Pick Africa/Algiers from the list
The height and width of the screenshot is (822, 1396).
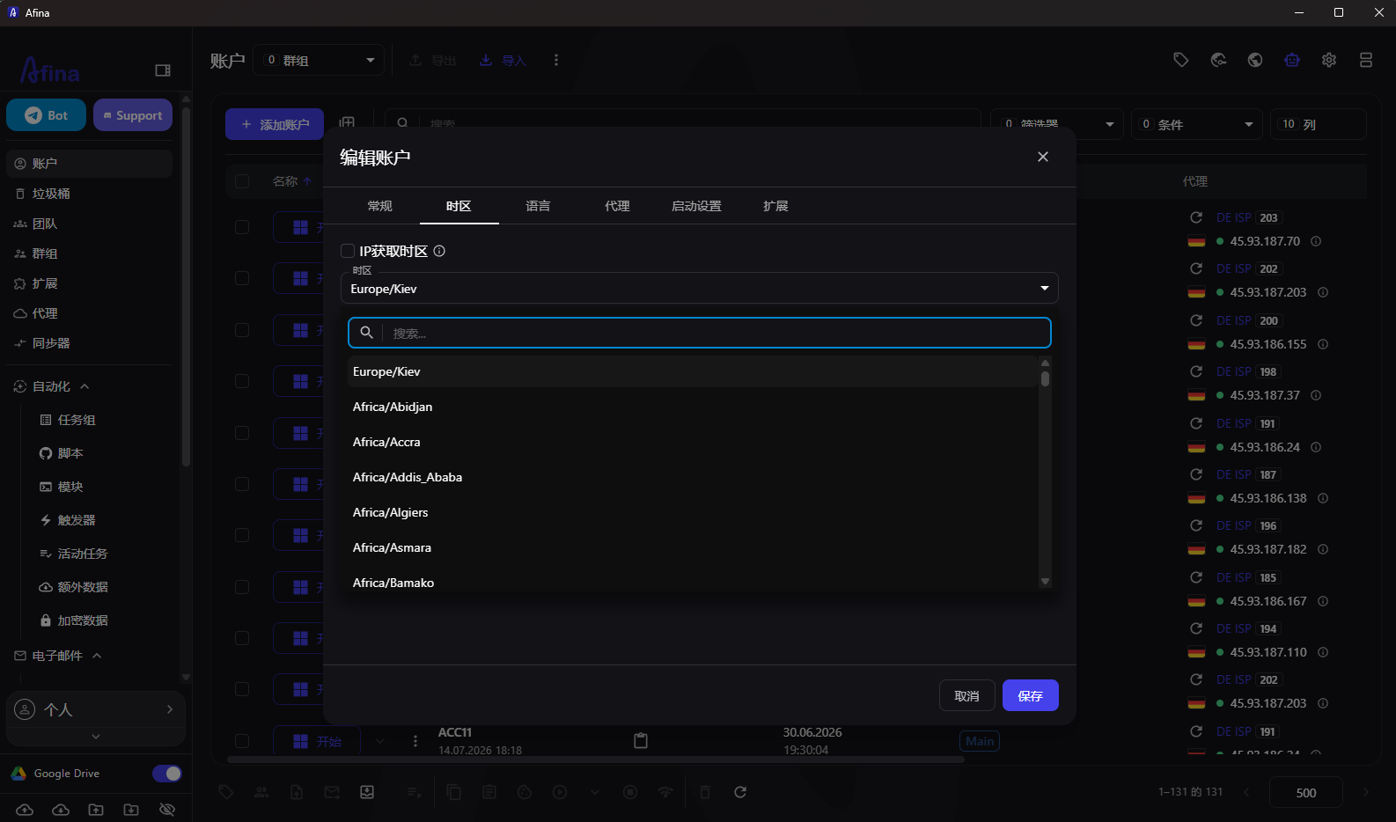[x=693, y=512]
